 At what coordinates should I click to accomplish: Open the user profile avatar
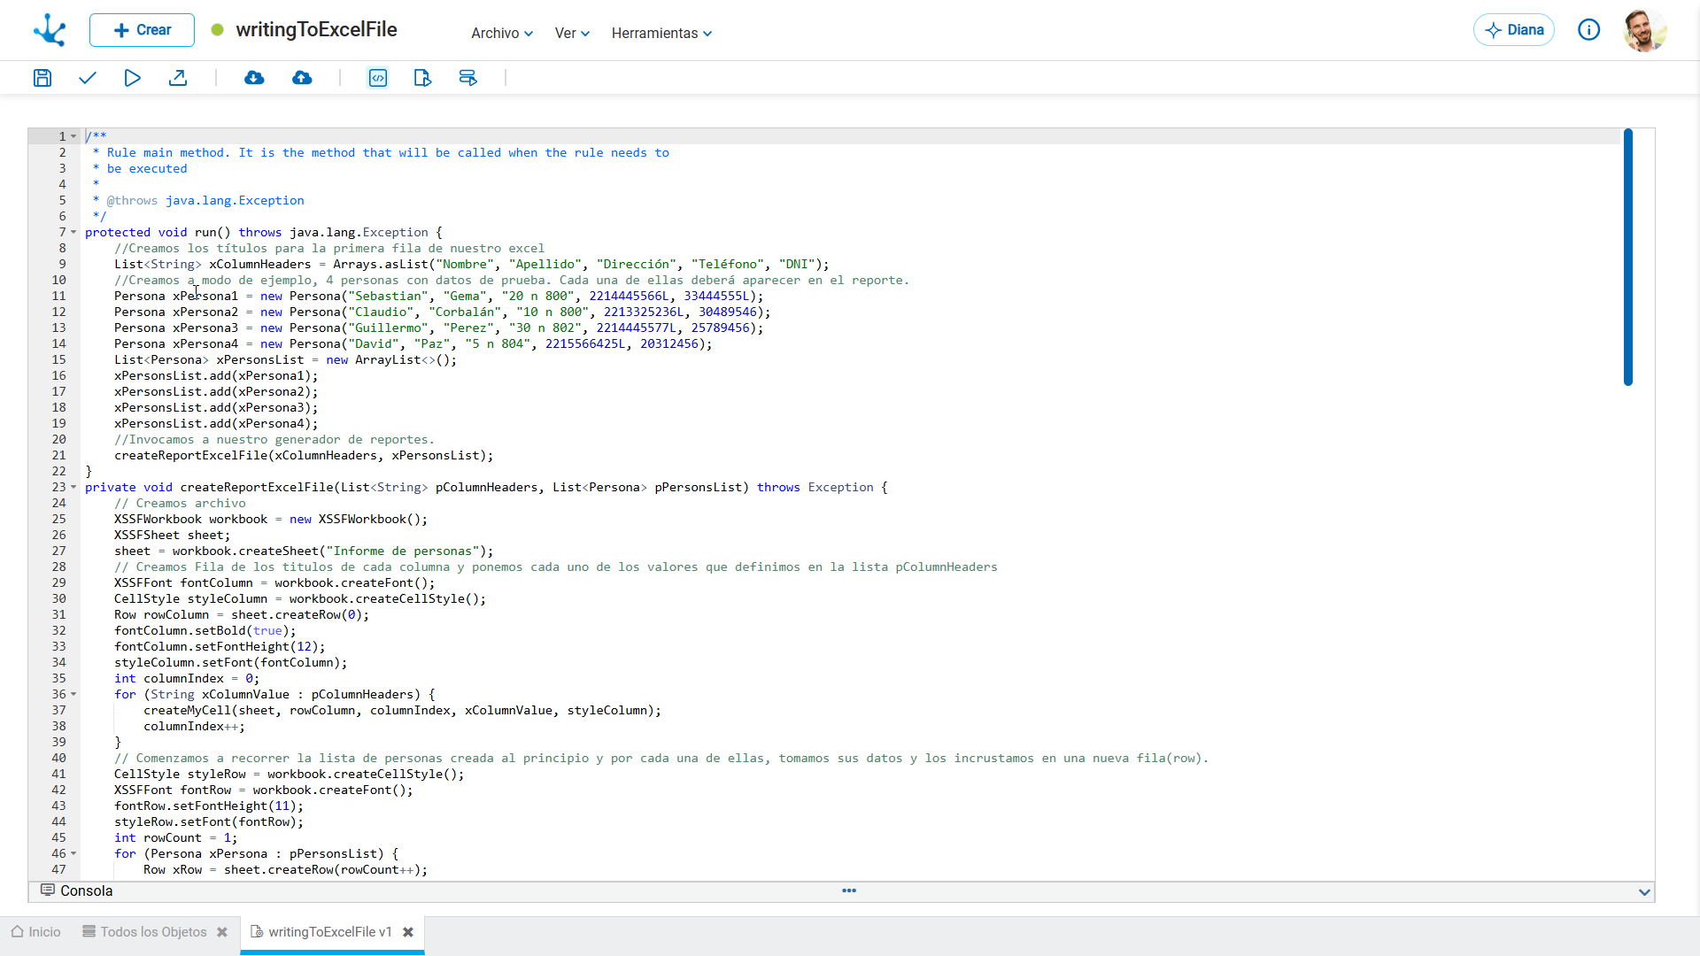pyautogui.click(x=1645, y=30)
